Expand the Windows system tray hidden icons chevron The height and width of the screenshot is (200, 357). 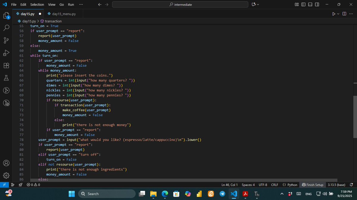282,194
